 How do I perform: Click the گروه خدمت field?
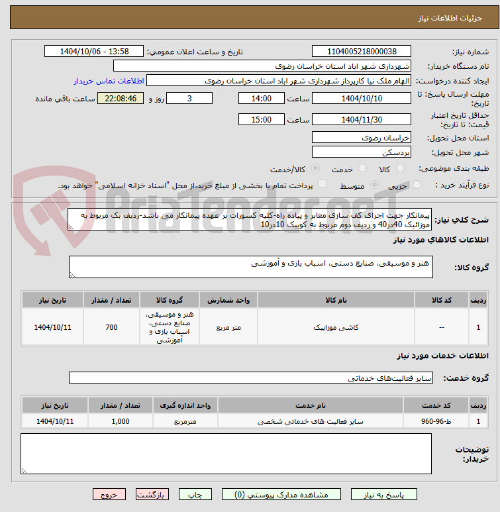(251, 378)
